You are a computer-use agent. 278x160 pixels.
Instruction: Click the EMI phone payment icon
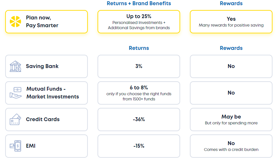[16, 146]
